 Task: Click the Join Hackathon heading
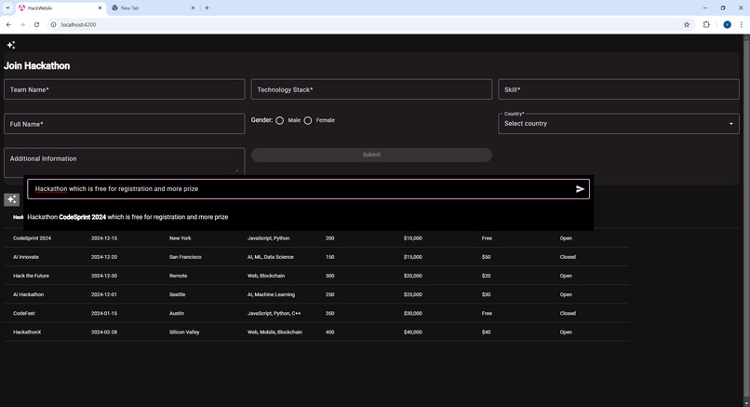click(37, 65)
